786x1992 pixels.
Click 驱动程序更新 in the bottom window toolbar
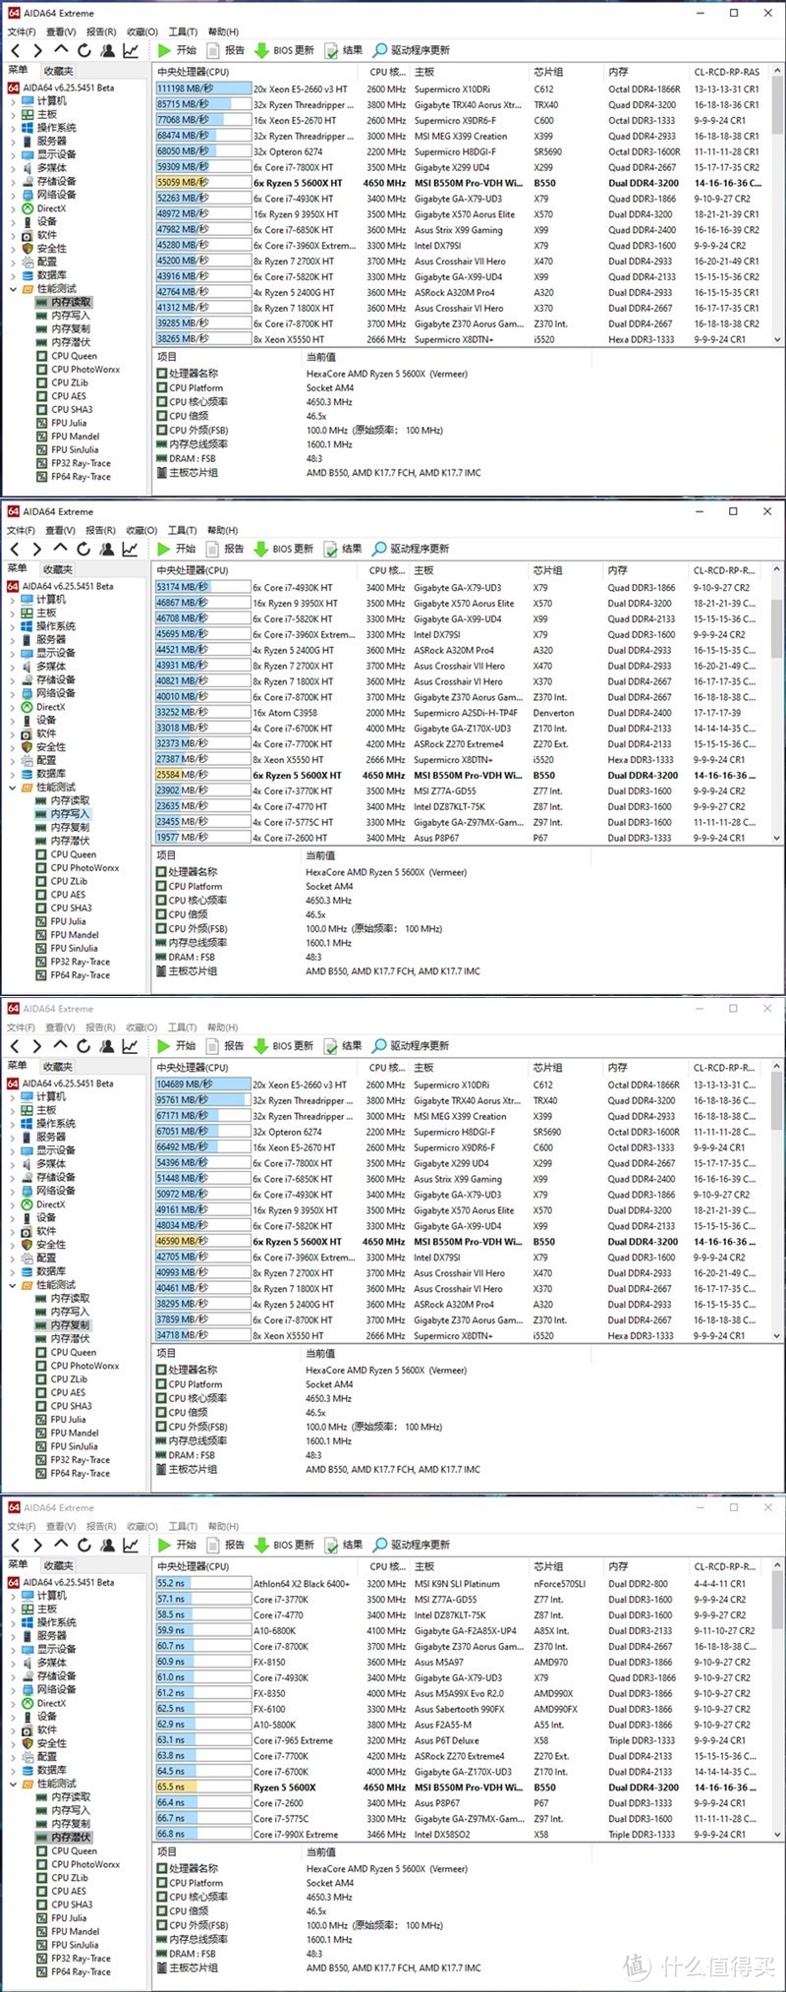pyautogui.click(x=411, y=1545)
